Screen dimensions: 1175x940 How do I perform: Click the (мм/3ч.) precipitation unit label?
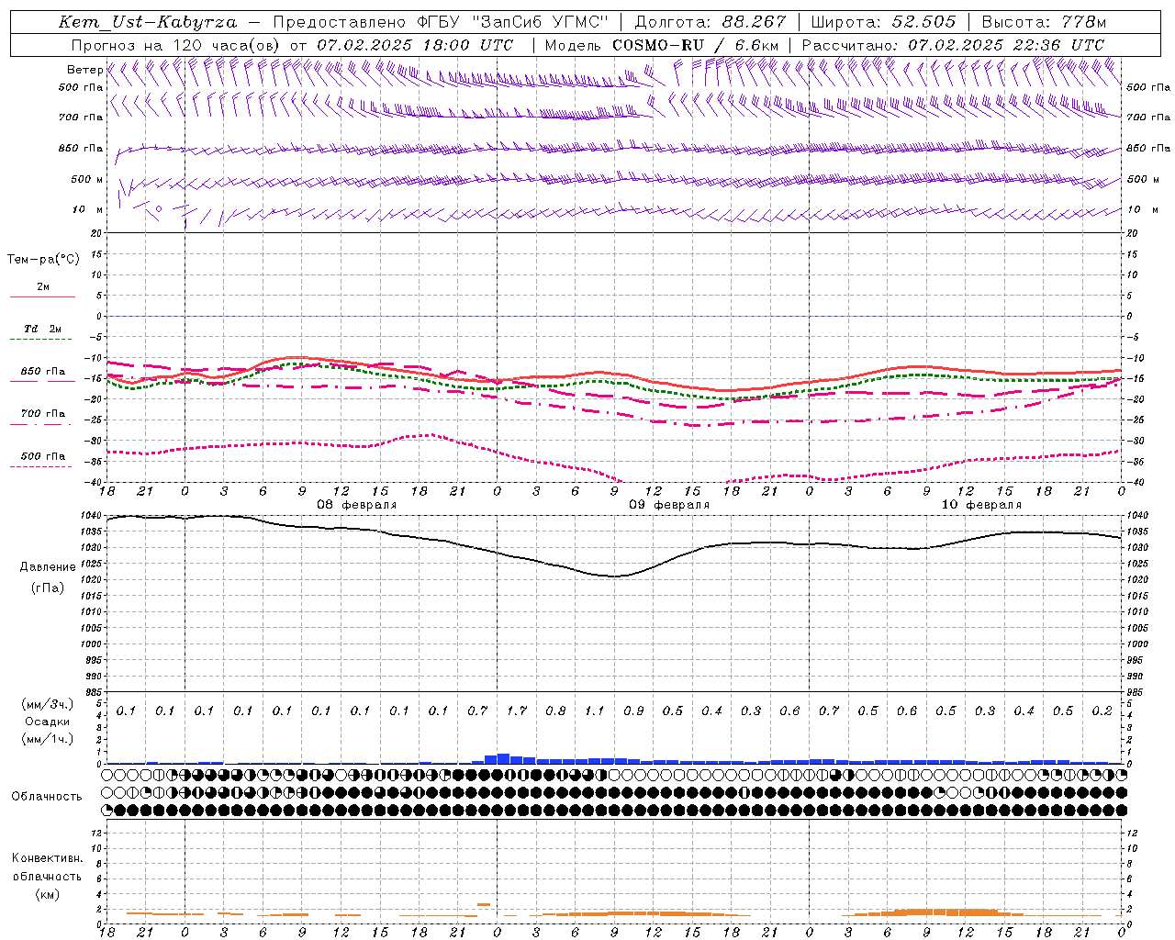click(x=48, y=704)
